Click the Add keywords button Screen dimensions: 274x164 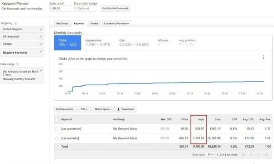pos(64,109)
